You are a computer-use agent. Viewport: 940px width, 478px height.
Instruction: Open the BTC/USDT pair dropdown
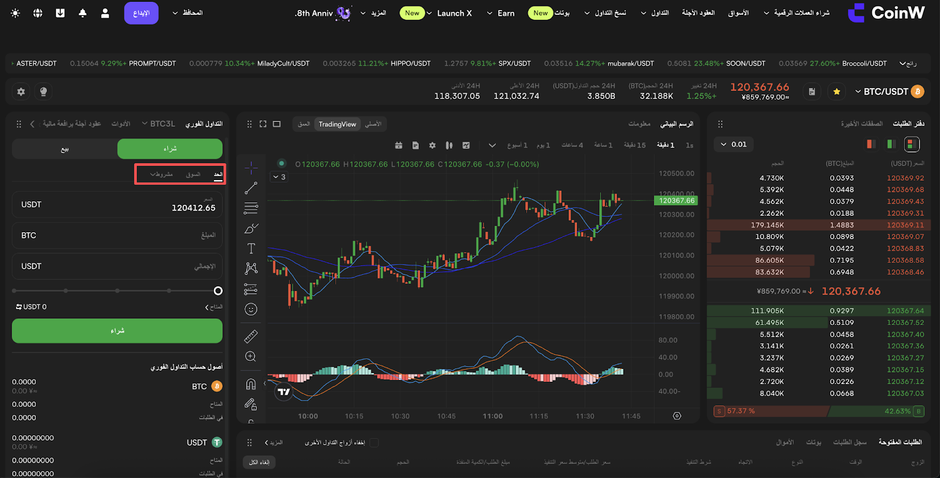882,91
